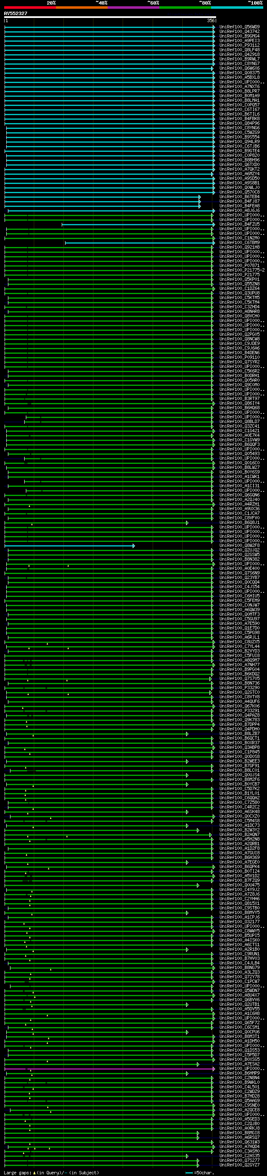Open hit UniRef100_A9PEI3
This screenshot has height=1176, width=267.
pyautogui.click(x=239, y=40)
